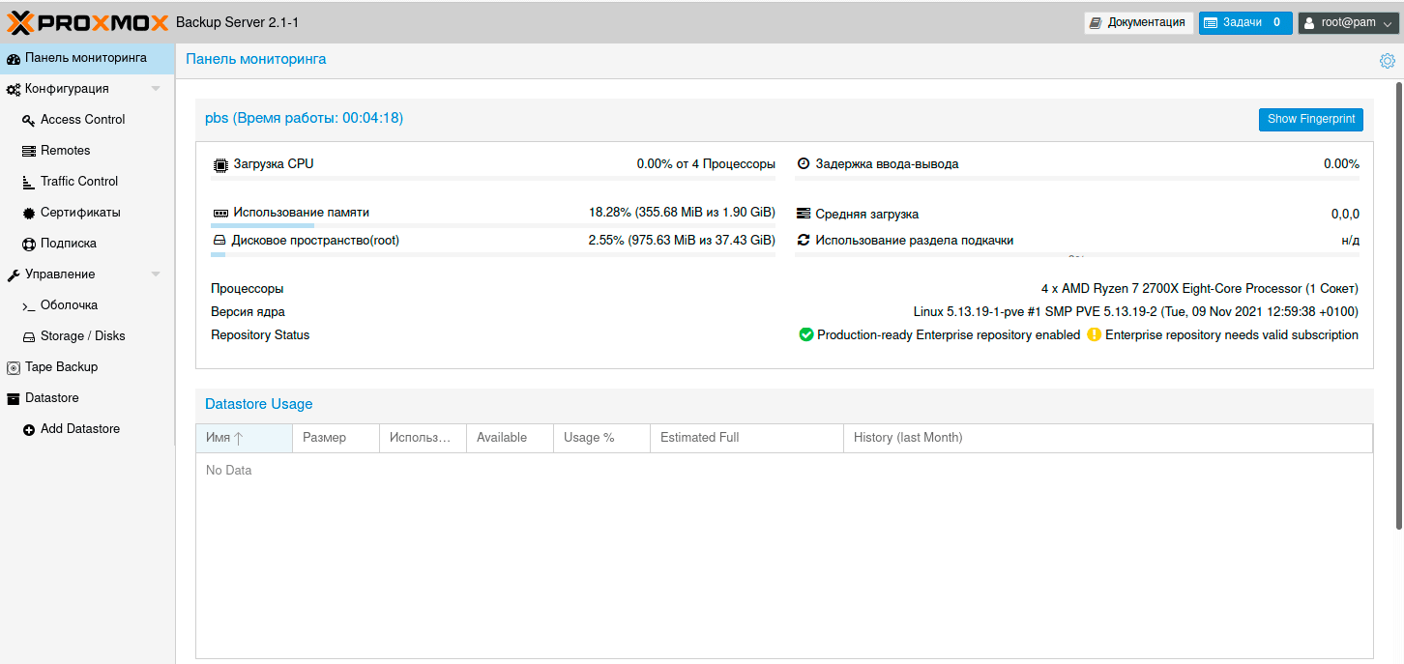
Task: Click the Traffic Control chart icon
Action: click(x=29, y=182)
